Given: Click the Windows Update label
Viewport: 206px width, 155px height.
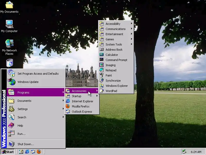Looking at the screenshot, I should pos(28,82).
